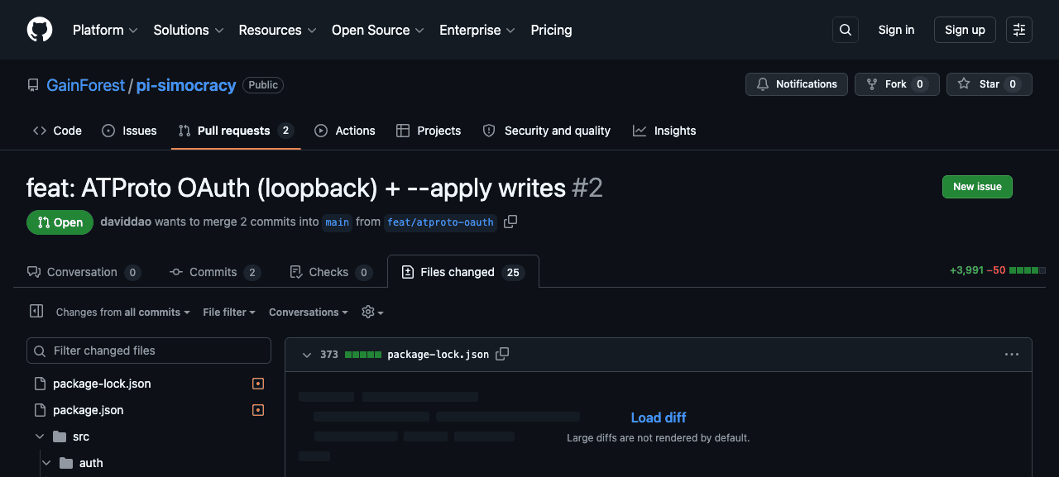The height and width of the screenshot is (477, 1059).
Task: Click the +3,991 −50 diffstat indicator
Action: click(x=998, y=270)
